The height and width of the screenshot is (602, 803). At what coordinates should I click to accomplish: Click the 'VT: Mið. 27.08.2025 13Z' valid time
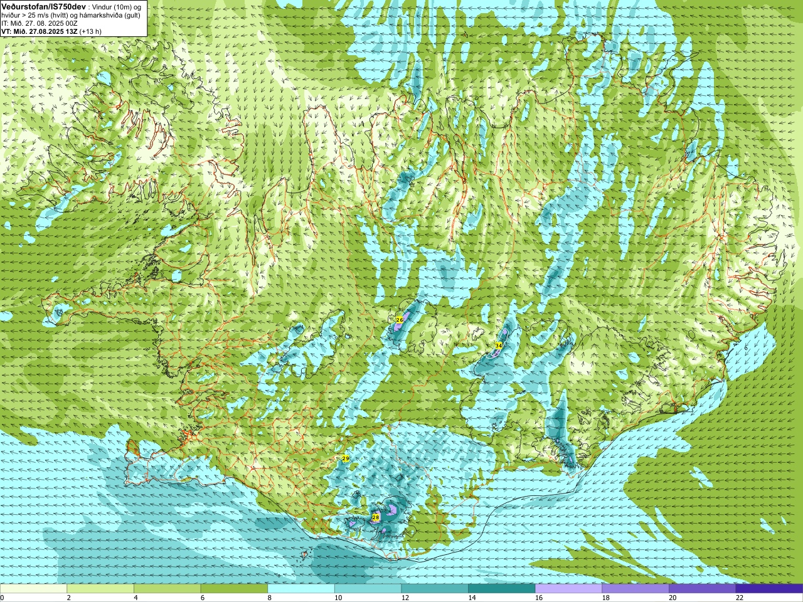pyautogui.click(x=40, y=31)
